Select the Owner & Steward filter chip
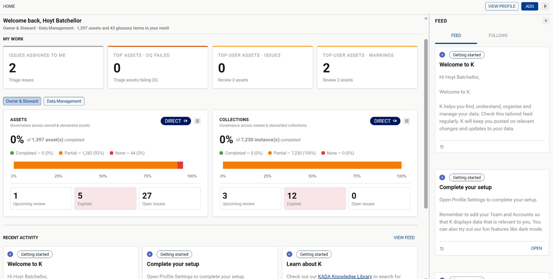This screenshot has width=553, height=279. click(x=22, y=101)
